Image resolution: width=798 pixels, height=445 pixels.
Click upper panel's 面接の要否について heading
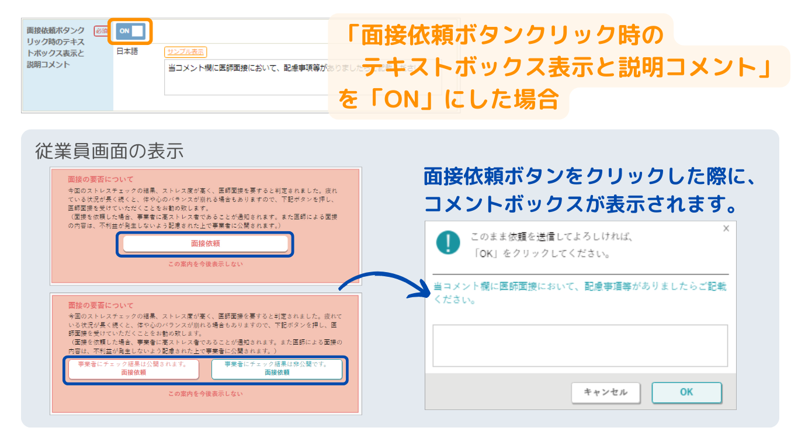tap(100, 179)
